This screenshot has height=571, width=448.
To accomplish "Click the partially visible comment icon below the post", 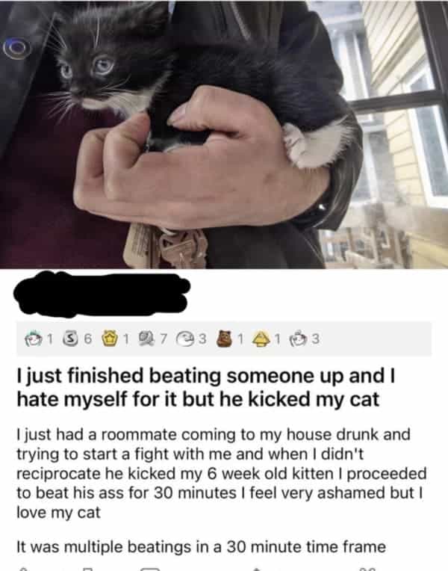I will coord(150,569).
